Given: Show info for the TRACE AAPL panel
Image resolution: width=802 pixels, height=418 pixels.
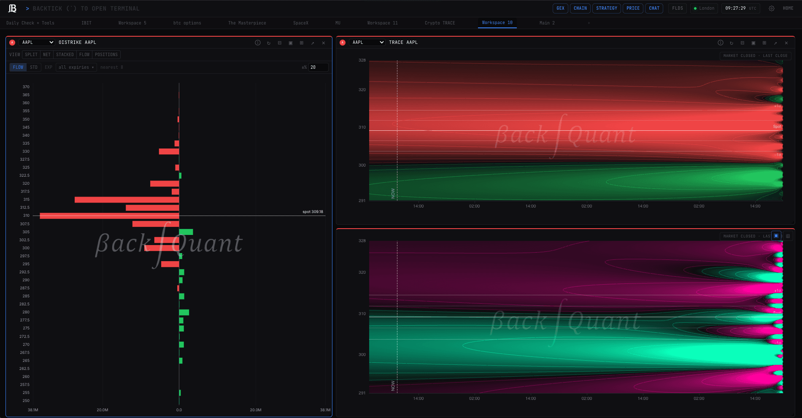Looking at the screenshot, I should pos(721,43).
